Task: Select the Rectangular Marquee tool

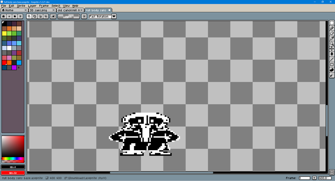Action: tap(332, 23)
